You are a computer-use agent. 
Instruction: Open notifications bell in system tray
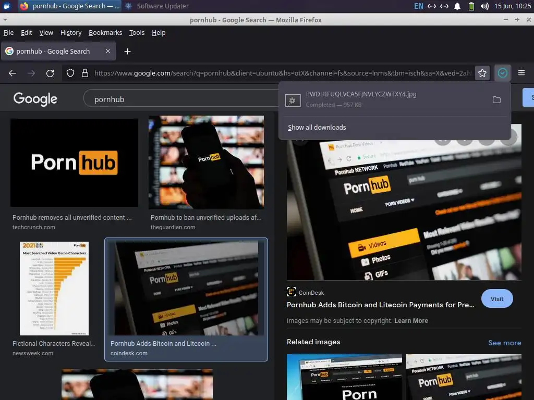(457, 6)
